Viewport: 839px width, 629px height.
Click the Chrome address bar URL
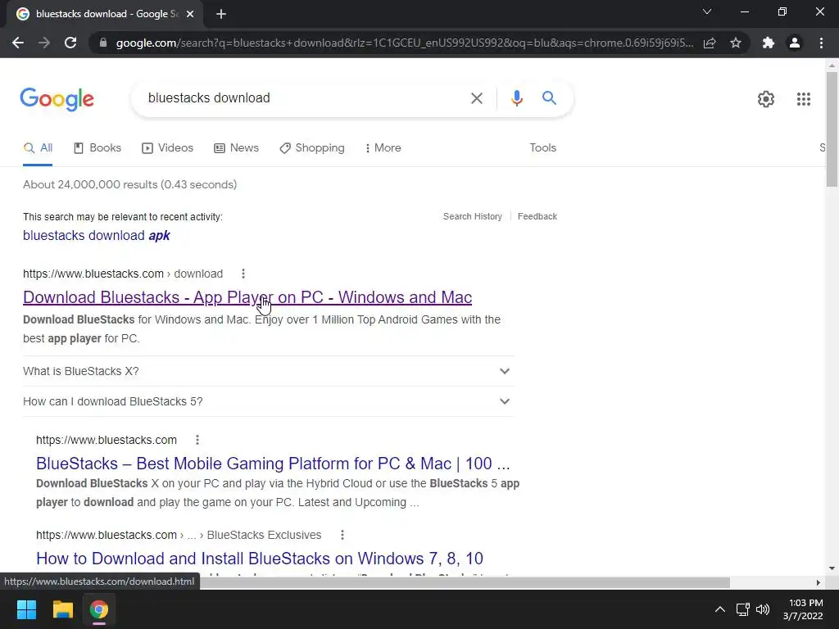pyautogui.click(x=405, y=43)
